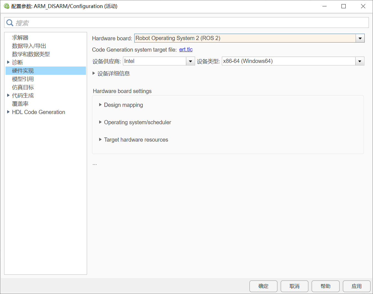
Task: Open the 设备供应商 Intel dropdown arrow
Action: (x=190, y=61)
